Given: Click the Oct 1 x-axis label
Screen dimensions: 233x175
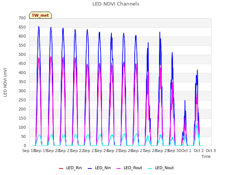Looking at the screenshot, I should [x=186, y=151].
